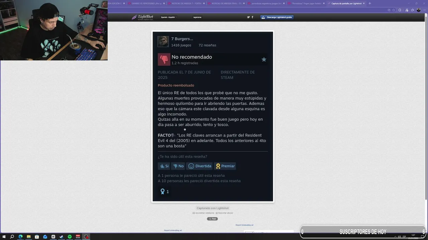Close the NOTICIAS DE MIERDA 7 tab
Viewport: 428px width, 240px height.
(203, 3)
